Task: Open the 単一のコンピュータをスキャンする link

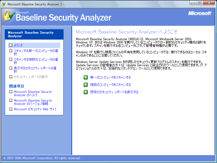Action: click(x=110, y=77)
